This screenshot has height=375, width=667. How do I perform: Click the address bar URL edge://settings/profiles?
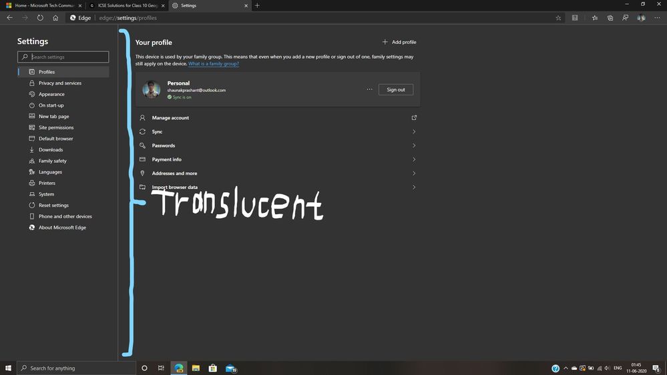(128, 18)
